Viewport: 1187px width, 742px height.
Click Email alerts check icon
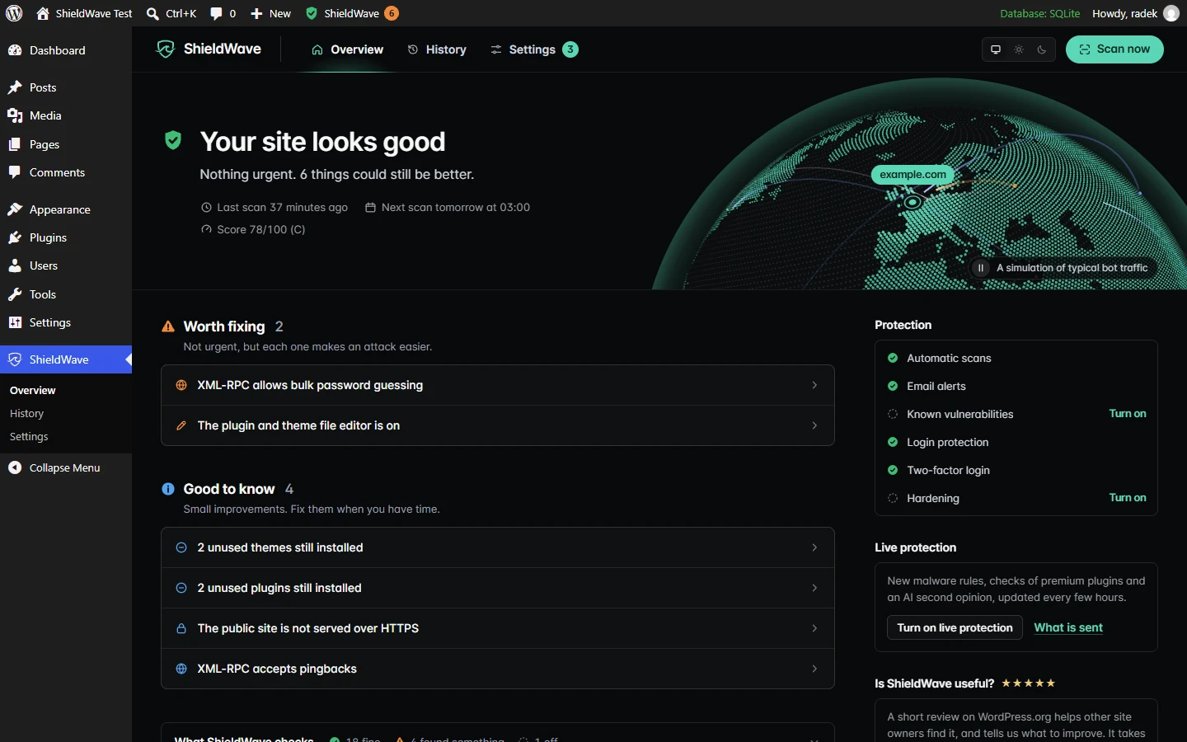[893, 386]
